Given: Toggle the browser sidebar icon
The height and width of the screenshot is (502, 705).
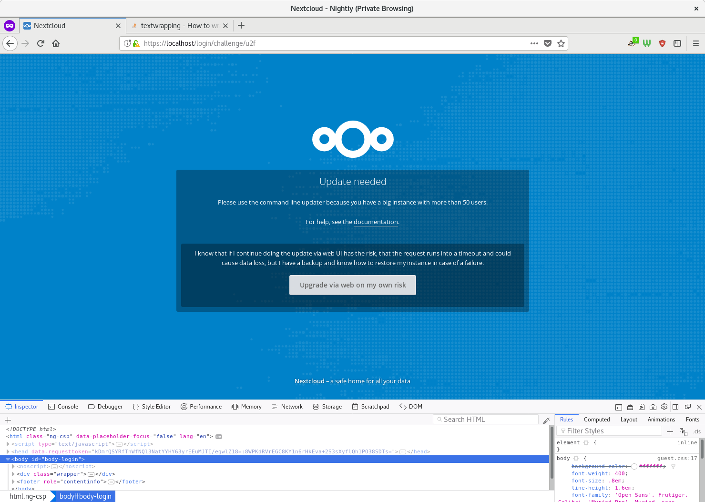Looking at the screenshot, I should 677,43.
